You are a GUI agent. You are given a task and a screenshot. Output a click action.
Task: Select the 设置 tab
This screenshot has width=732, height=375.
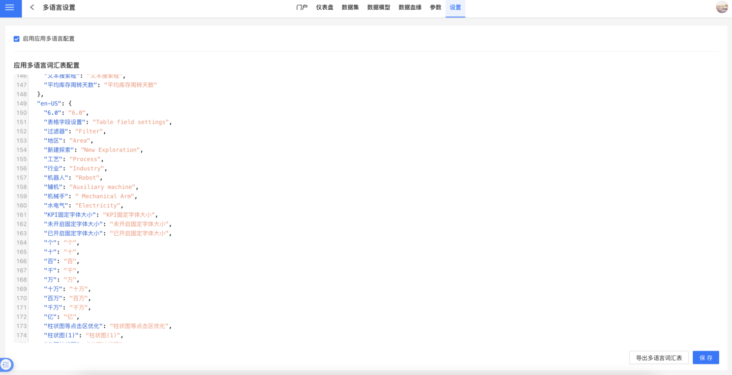click(x=455, y=8)
